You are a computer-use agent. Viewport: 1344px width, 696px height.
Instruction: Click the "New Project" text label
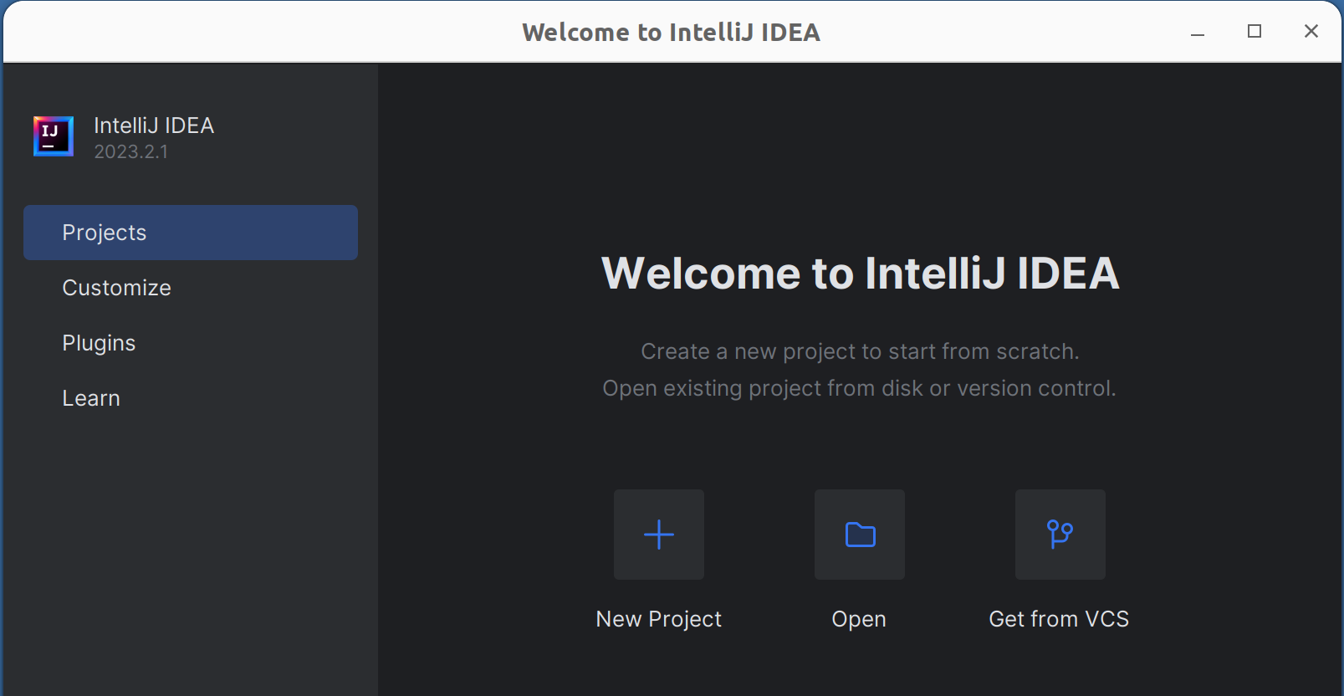pos(659,619)
